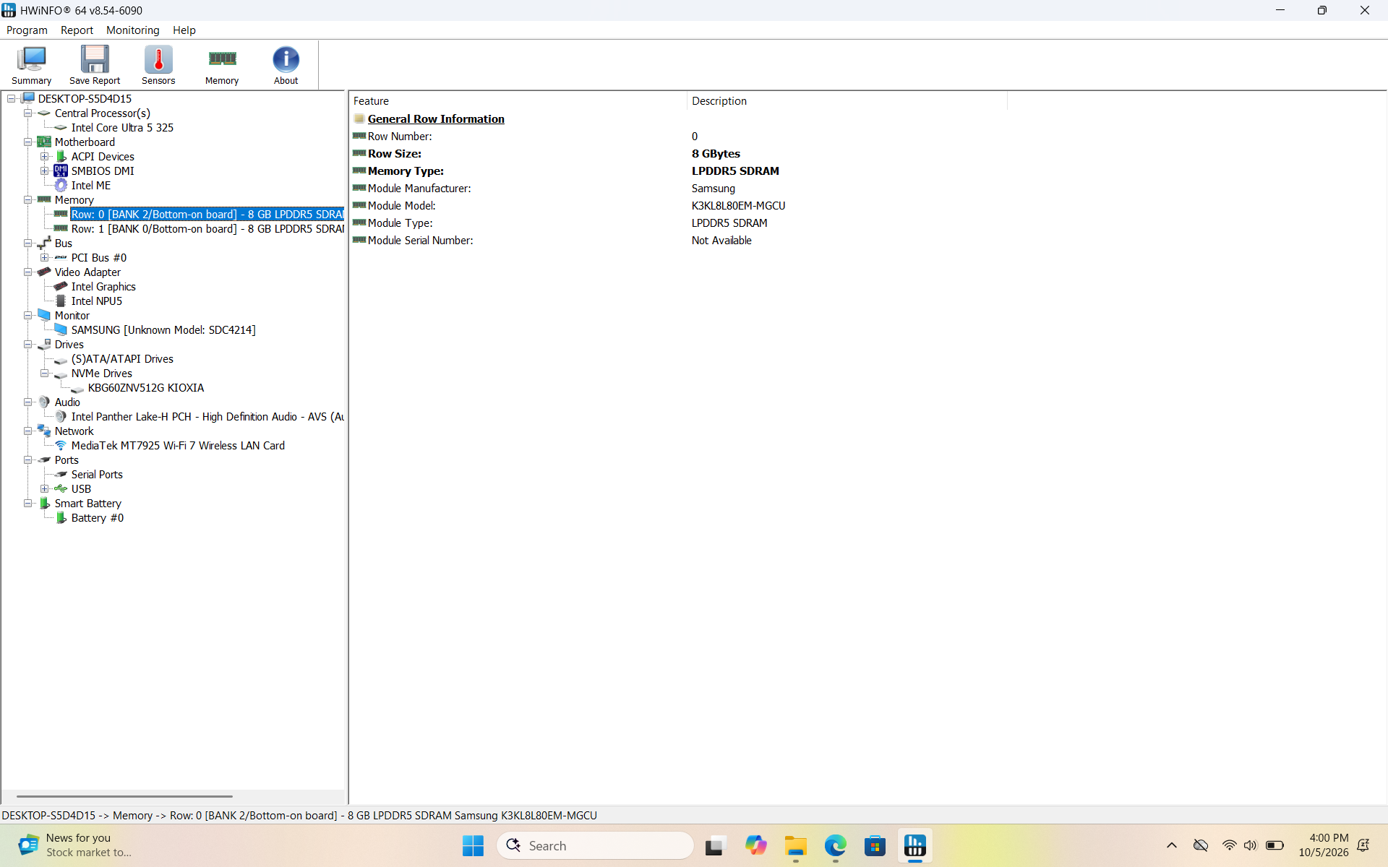The image size is (1388, 867).
Task: Open File Explorer from the taskbar
Action: (795, 845)
